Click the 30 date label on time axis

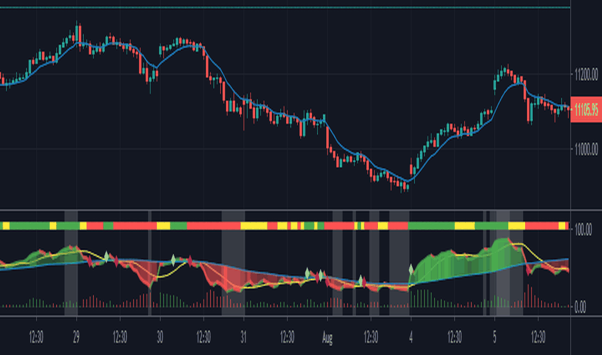160,338
